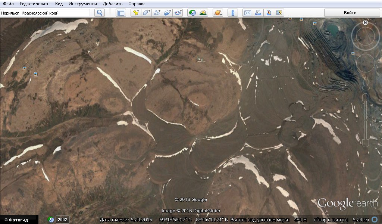The image size is (382, 224).
Task: Click the 2002 historical imagery year button
Action: 62,220
